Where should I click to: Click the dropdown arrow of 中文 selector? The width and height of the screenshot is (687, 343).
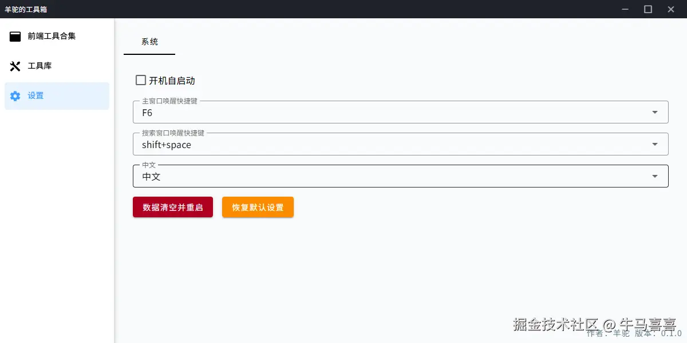(x=654, y=176)
